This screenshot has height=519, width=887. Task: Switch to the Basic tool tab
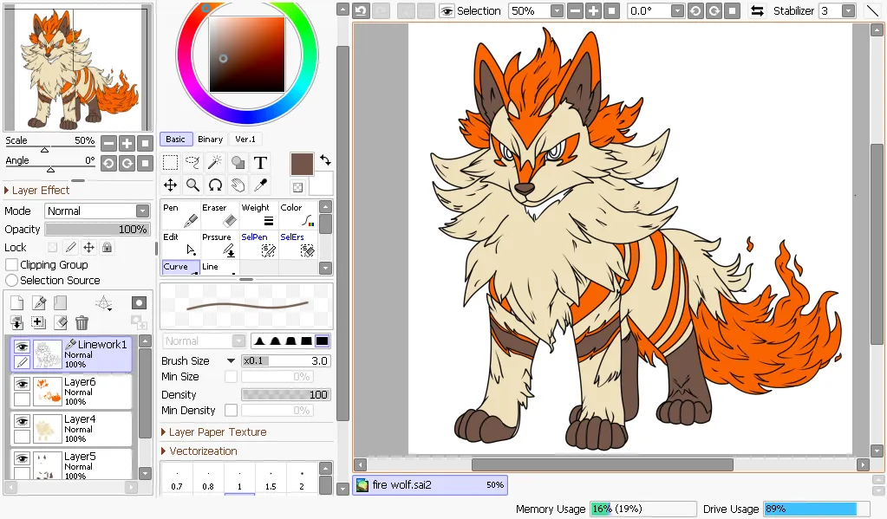click(x=176, y=139)
